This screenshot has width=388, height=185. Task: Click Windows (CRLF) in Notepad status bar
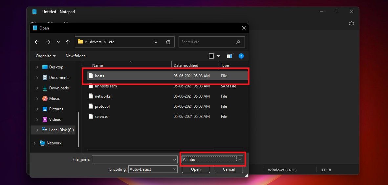pyautogui.click(x=282, y=170)
